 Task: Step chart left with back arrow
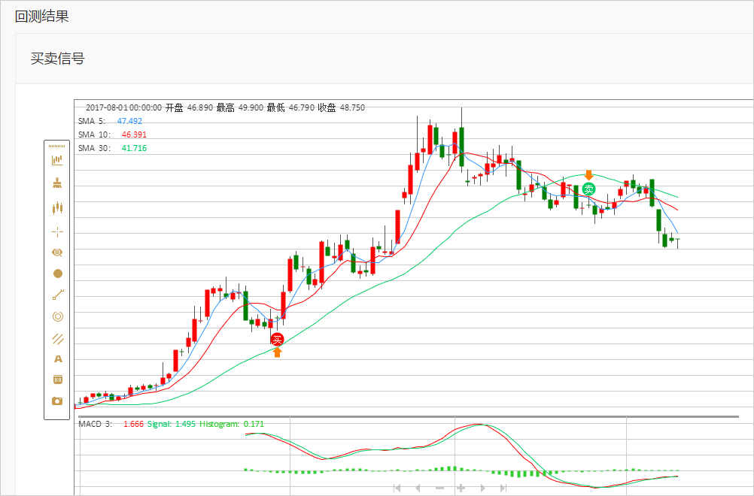click(418, 488)
